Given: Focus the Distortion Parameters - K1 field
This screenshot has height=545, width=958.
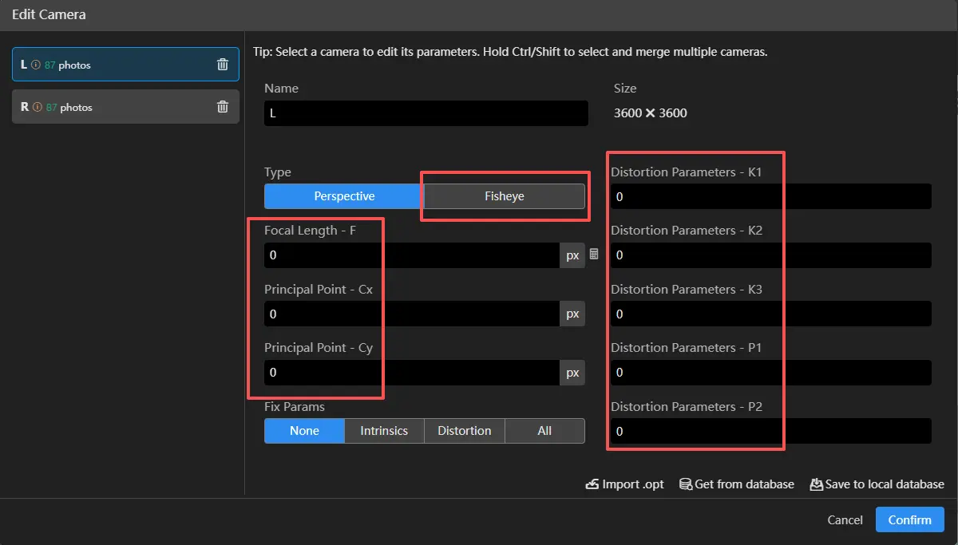Looking at the screenshot, I should pyautogui.click(x=770, y=196).
